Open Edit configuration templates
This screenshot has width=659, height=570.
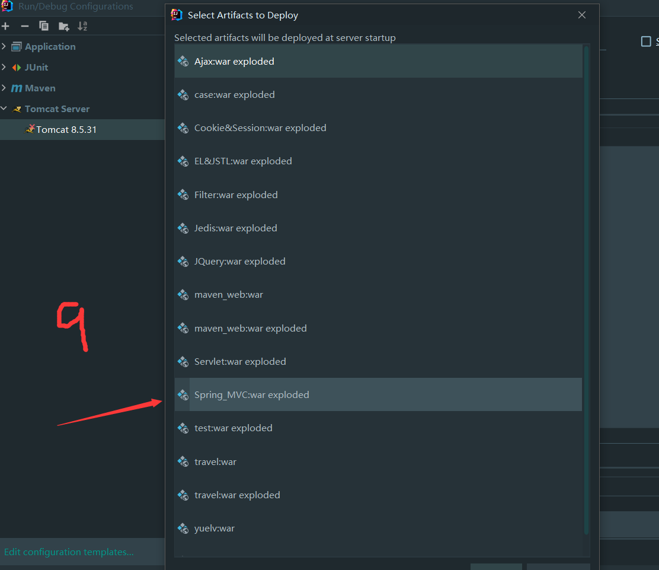(x=69, y=552)
